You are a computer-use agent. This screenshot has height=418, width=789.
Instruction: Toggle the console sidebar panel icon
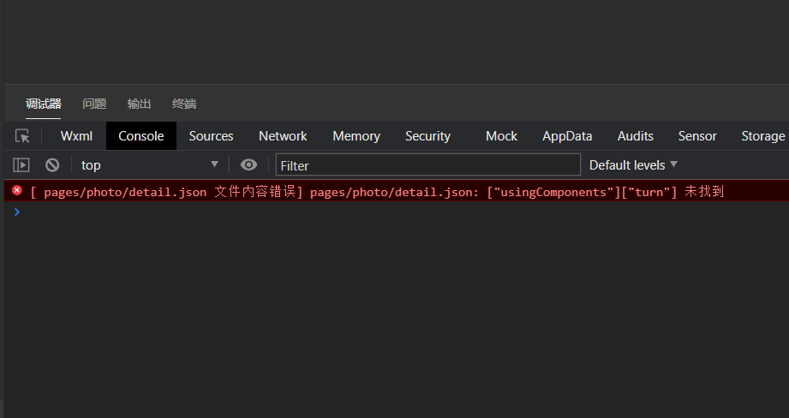coord(21,165)
